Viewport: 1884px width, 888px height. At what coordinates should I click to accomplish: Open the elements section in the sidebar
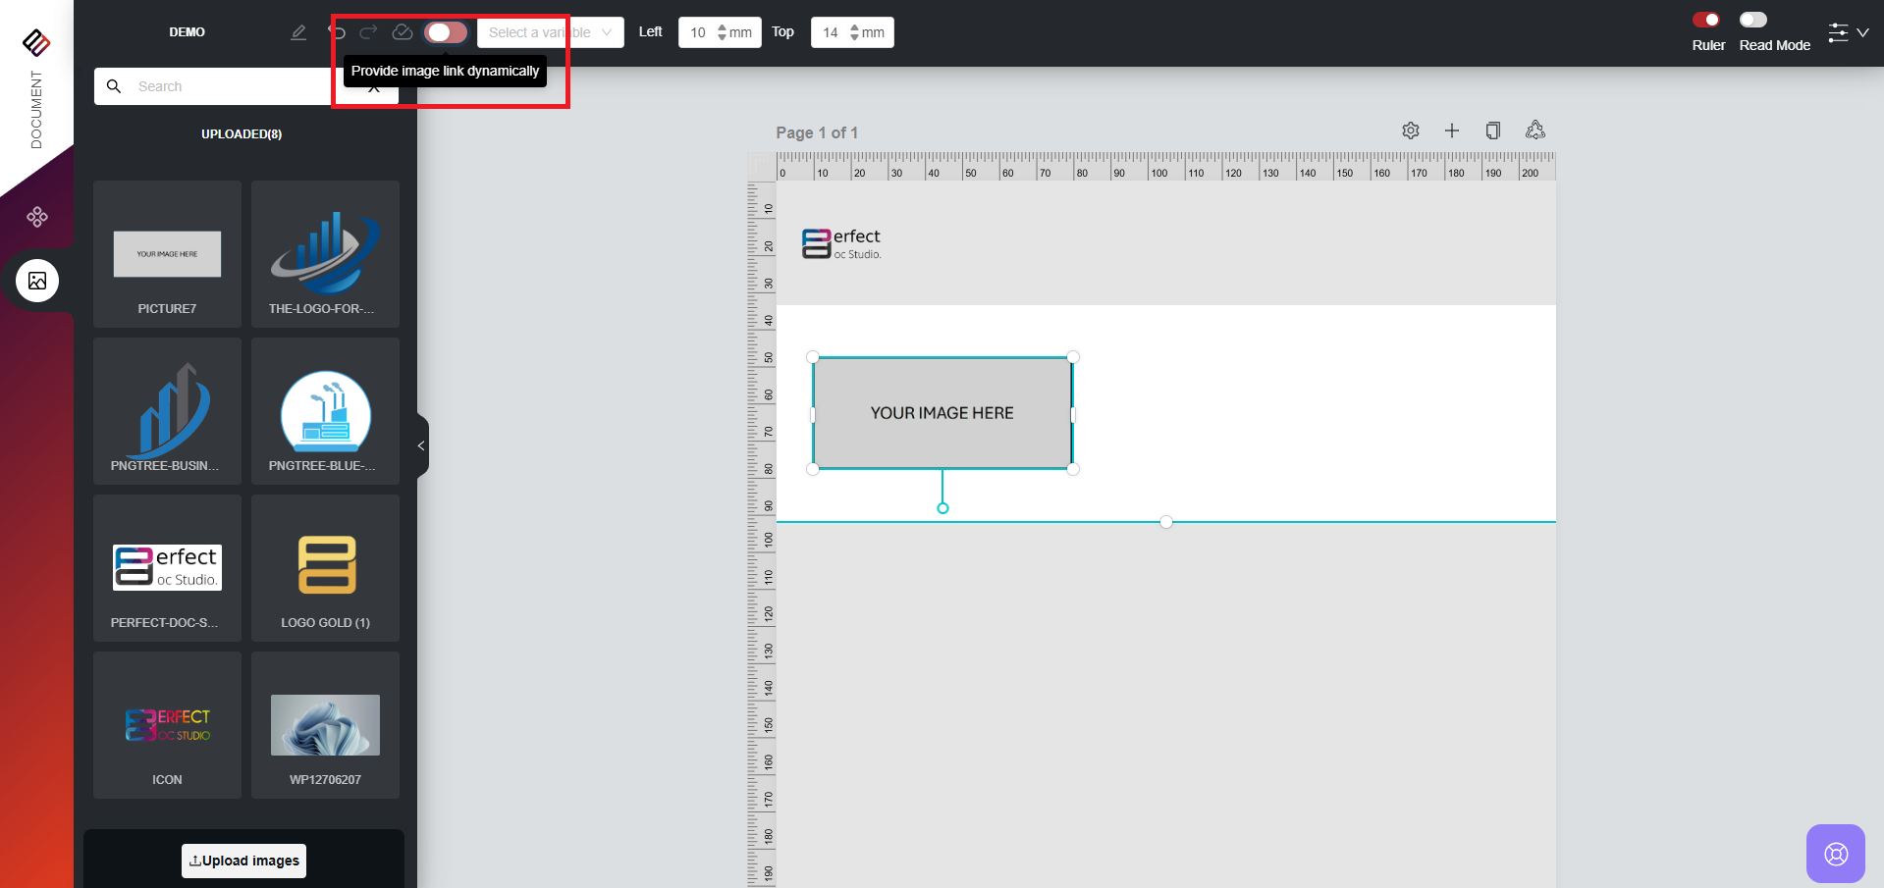point(36,217)
